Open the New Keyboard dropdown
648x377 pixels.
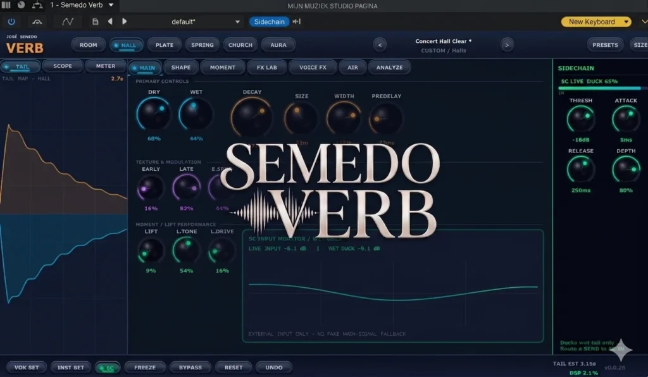pyautogui.click(x=596, y=22)
